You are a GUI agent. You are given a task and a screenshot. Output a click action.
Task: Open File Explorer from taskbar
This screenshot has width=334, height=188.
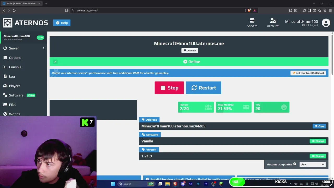(168, 184)
